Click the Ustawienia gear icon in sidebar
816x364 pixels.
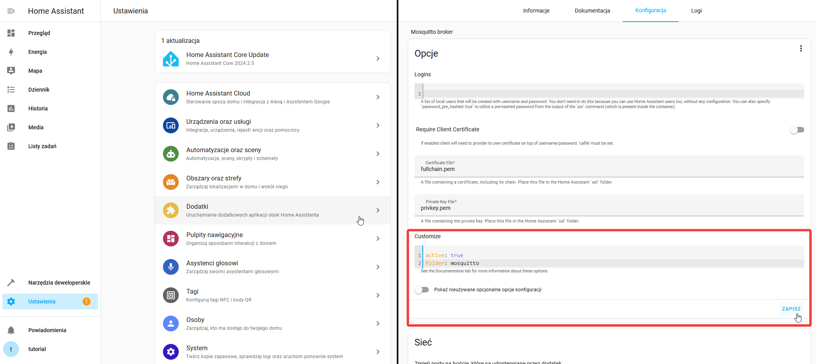(11, 301)
